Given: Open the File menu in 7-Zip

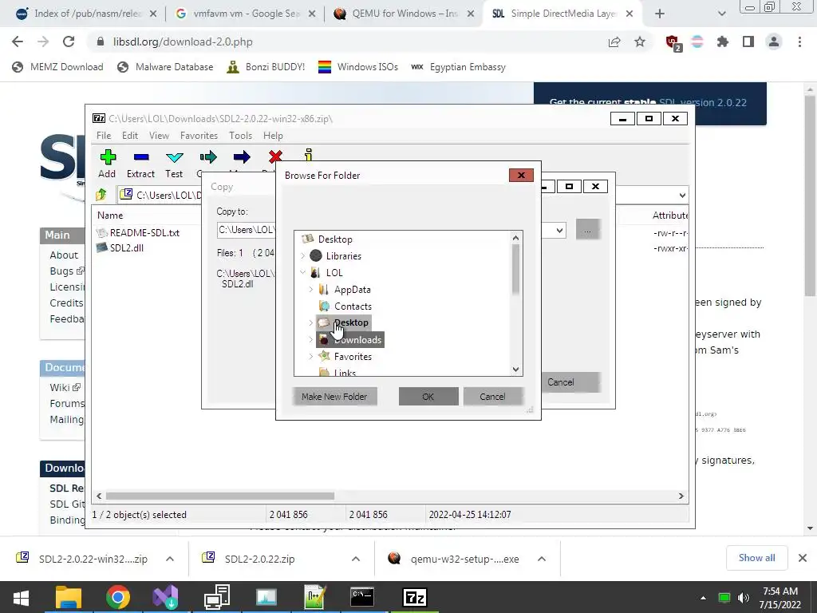Looking at the screenshot, I should coord(104,136).
